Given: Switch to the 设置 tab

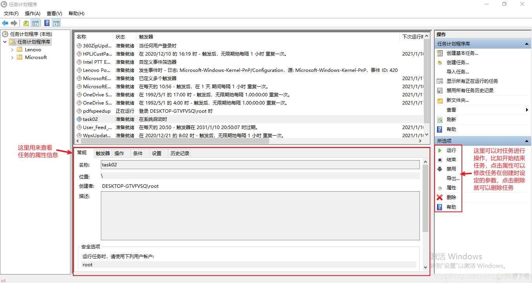Looking at the screenshot, I should click(x=157, y=154).
